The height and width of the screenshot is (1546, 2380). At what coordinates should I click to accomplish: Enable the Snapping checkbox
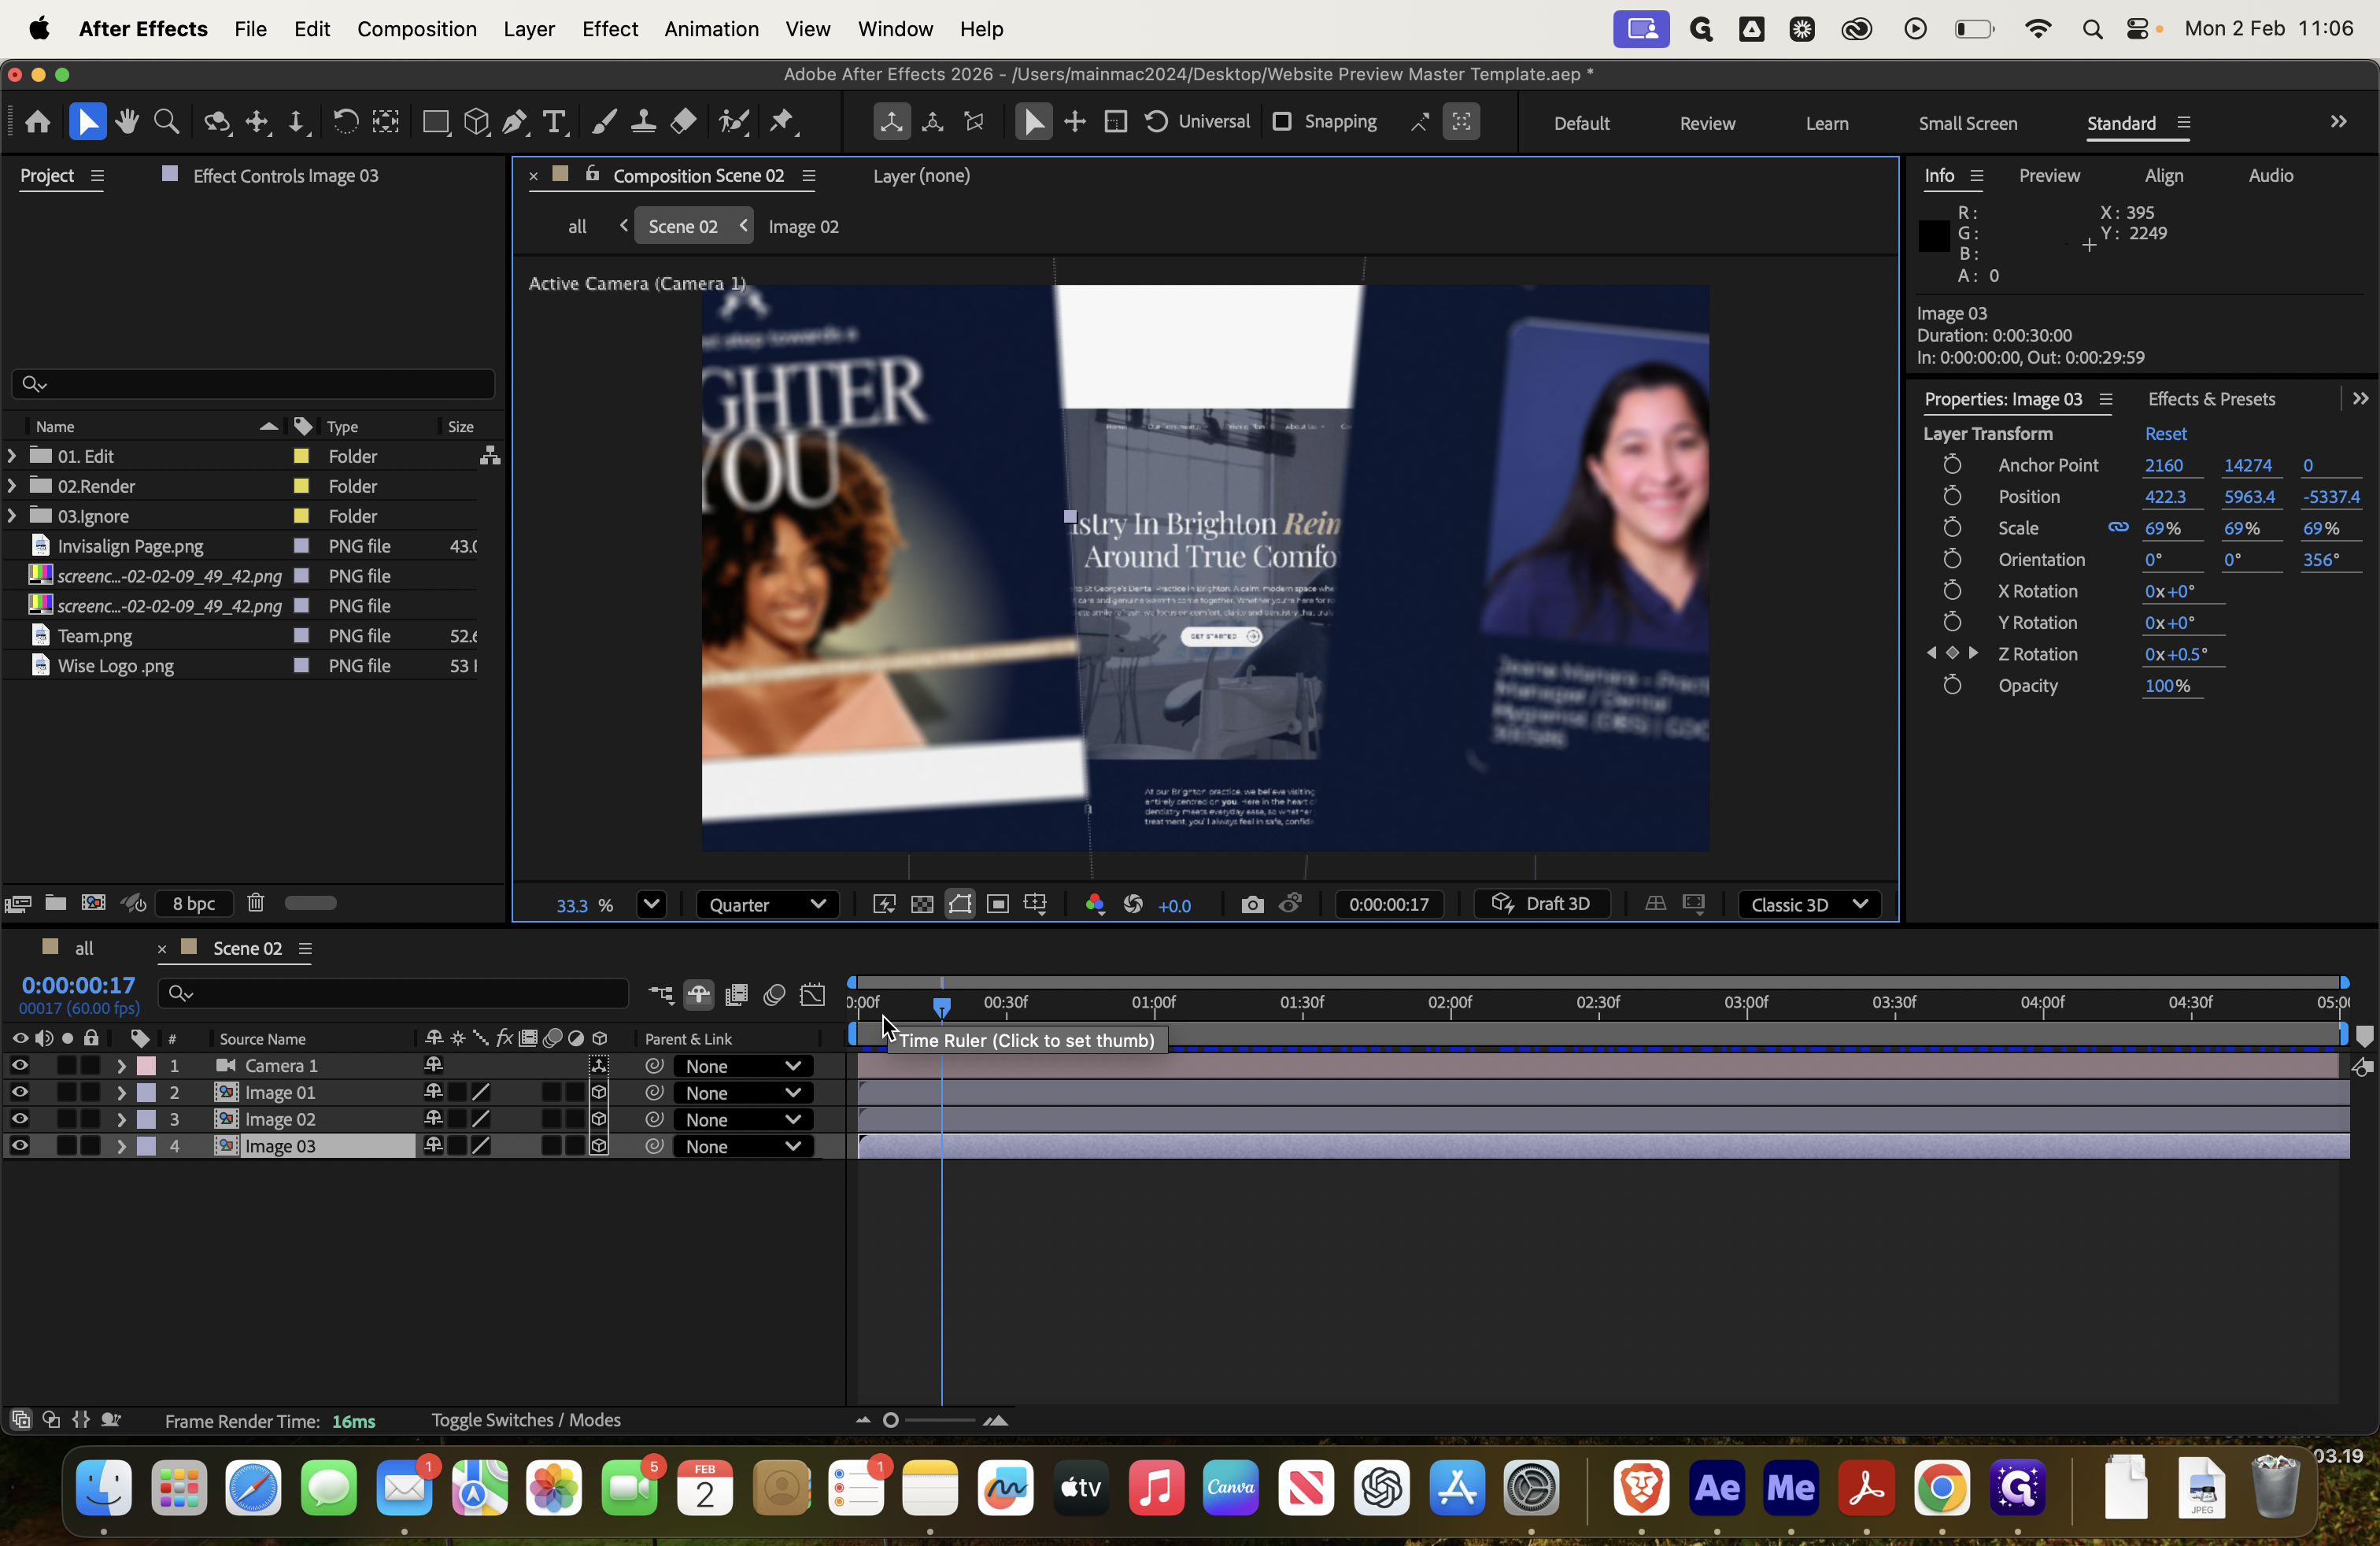click(1282, 122)
